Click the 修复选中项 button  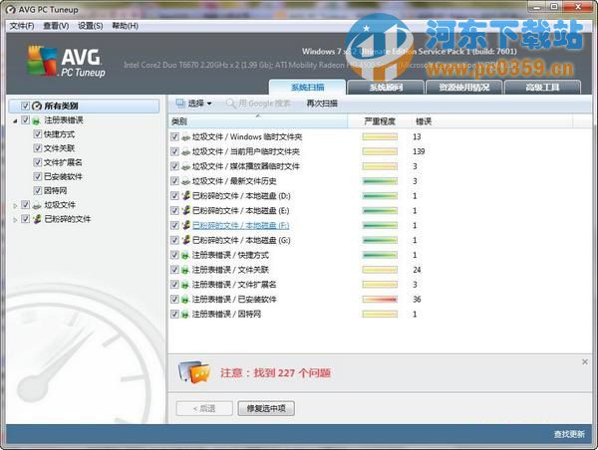click(266, 408)
